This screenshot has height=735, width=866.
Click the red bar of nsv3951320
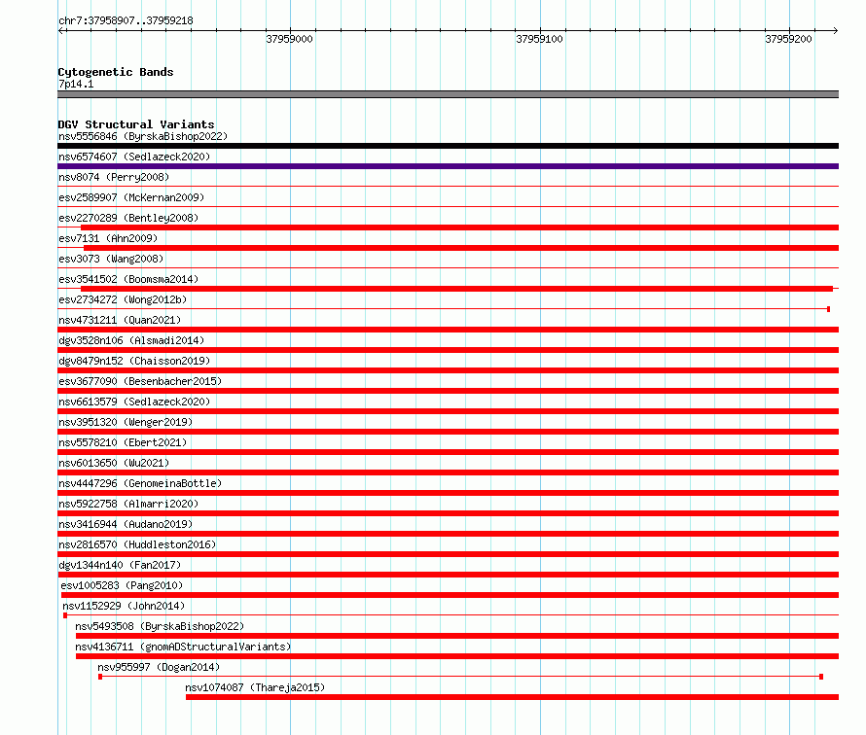448,432
